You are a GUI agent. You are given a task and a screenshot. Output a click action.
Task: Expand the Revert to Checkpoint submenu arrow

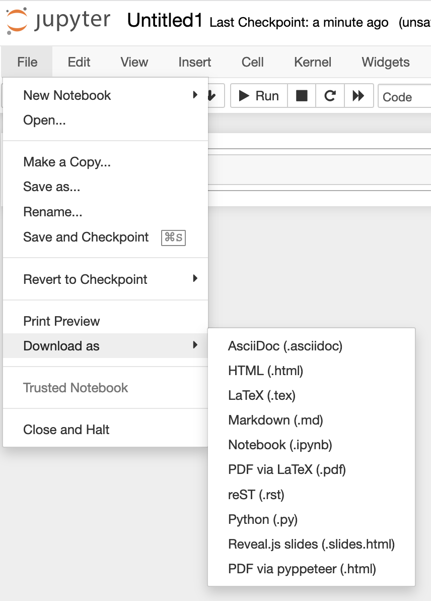coord(195,279)
